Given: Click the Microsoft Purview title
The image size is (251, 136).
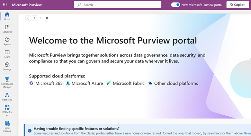Looking at the screenshot, I should (x=27, y=5).
